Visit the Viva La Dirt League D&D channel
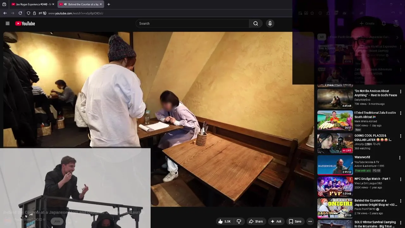405x228 pixels. (x=368, y=183)
